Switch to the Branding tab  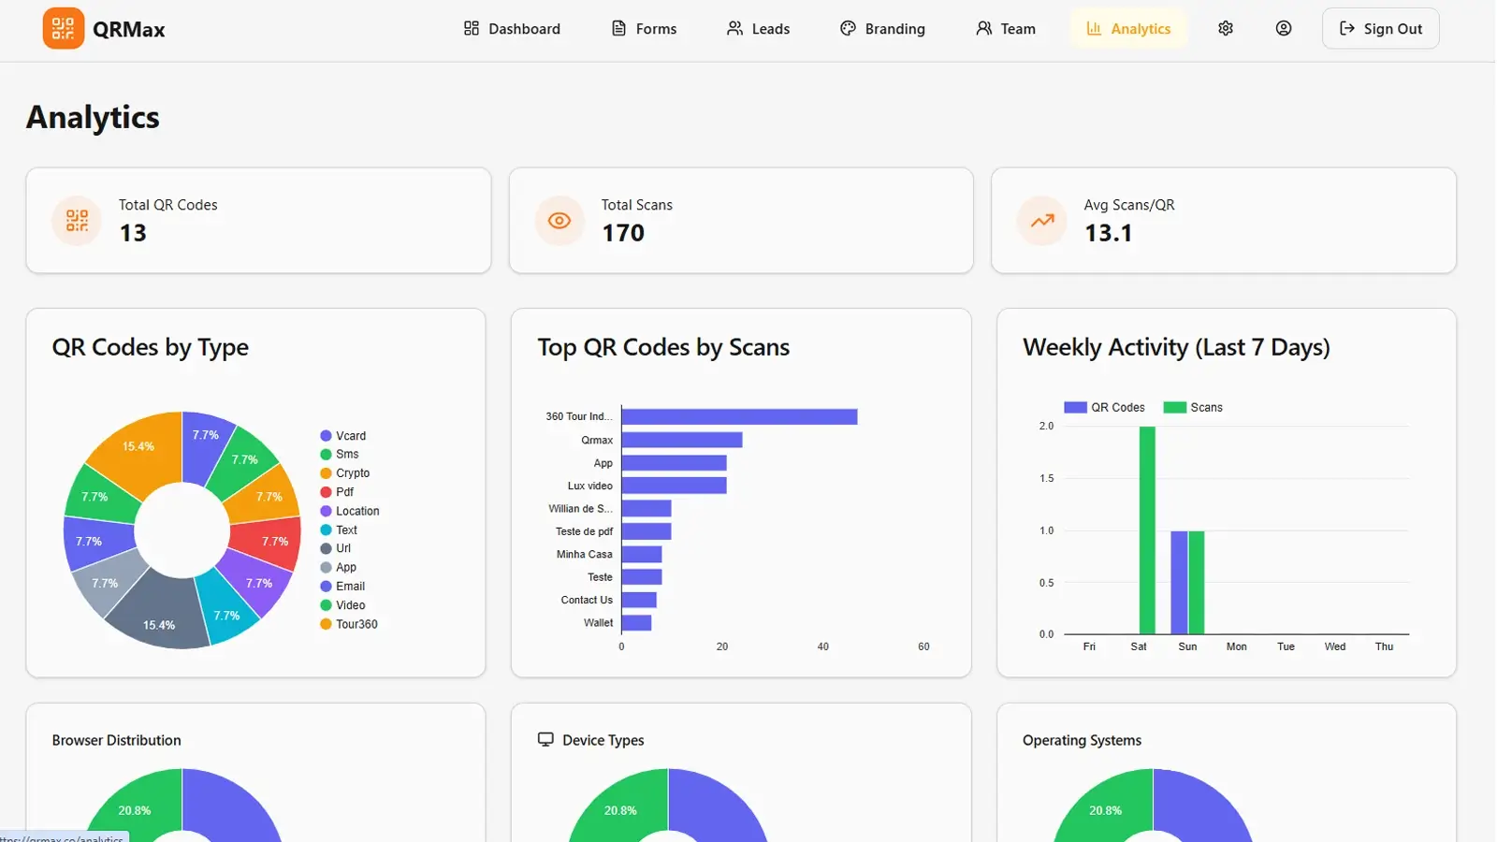[x=882, y=29]
